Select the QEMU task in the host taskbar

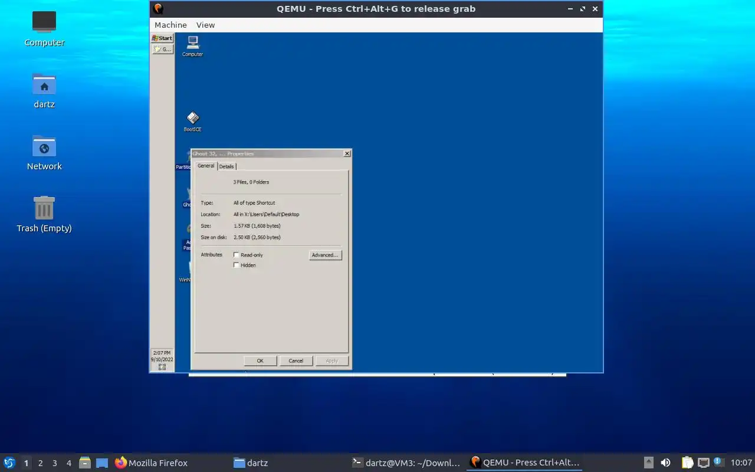tap(524, 463)
